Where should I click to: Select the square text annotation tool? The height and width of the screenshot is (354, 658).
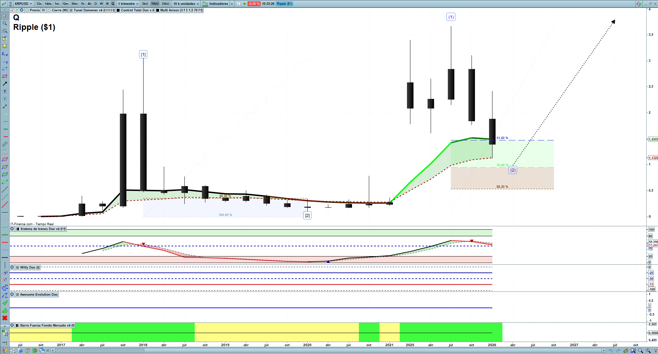pos(5,91)
